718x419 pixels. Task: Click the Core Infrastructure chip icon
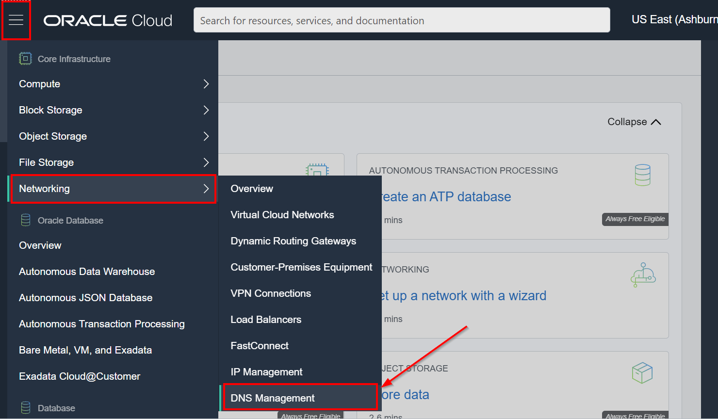25,58
